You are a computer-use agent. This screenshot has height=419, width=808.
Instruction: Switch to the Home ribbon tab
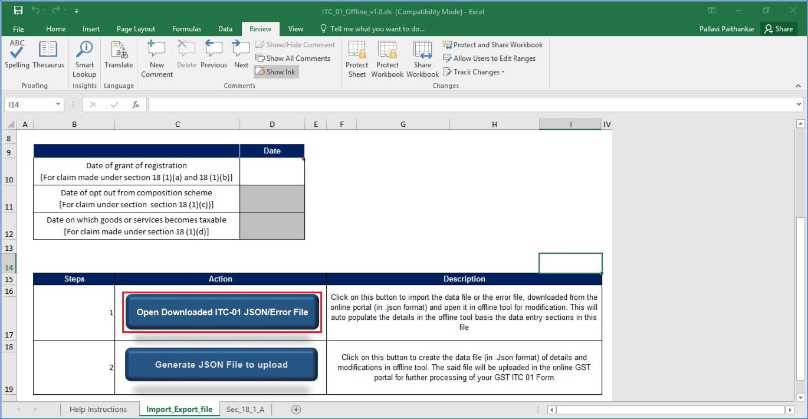[x=55, y=28]
